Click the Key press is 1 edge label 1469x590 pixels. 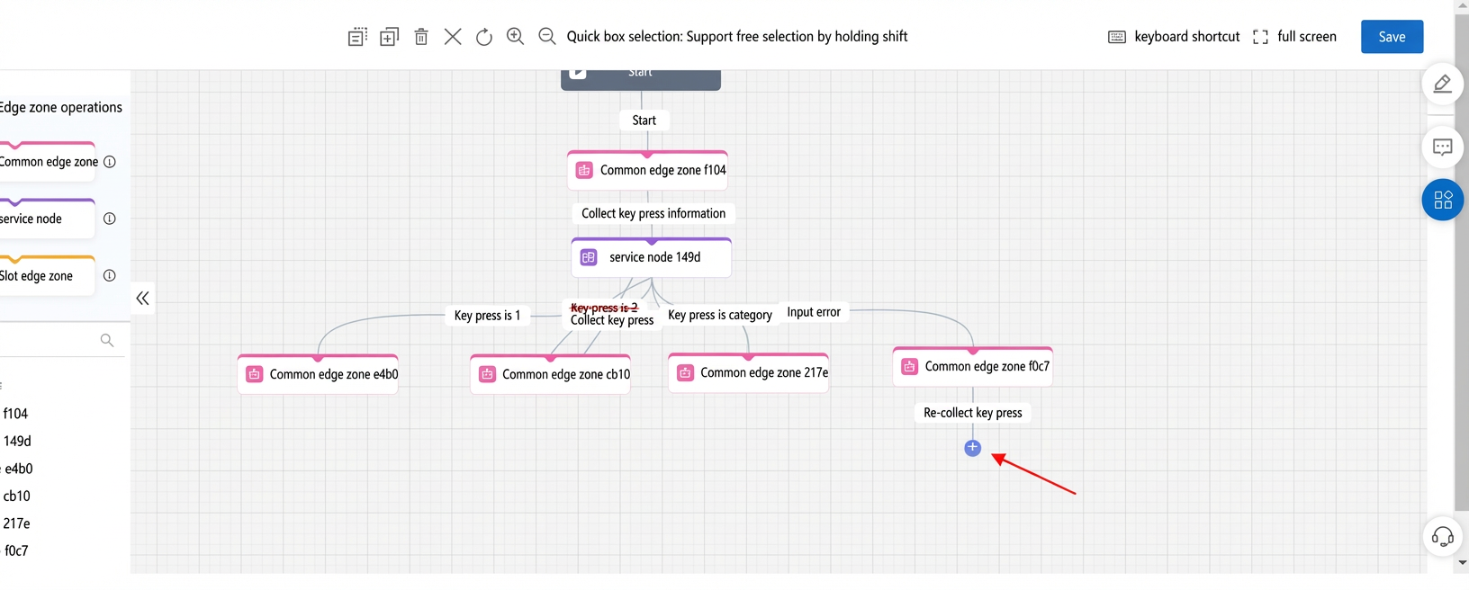(x=487, y=316)
